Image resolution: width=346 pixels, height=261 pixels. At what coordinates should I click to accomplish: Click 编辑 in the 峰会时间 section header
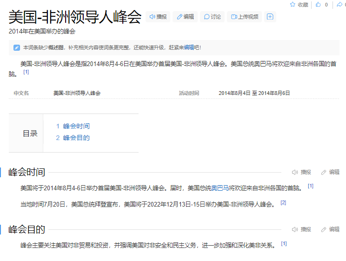pyautogui.click(x=330, y=172)
